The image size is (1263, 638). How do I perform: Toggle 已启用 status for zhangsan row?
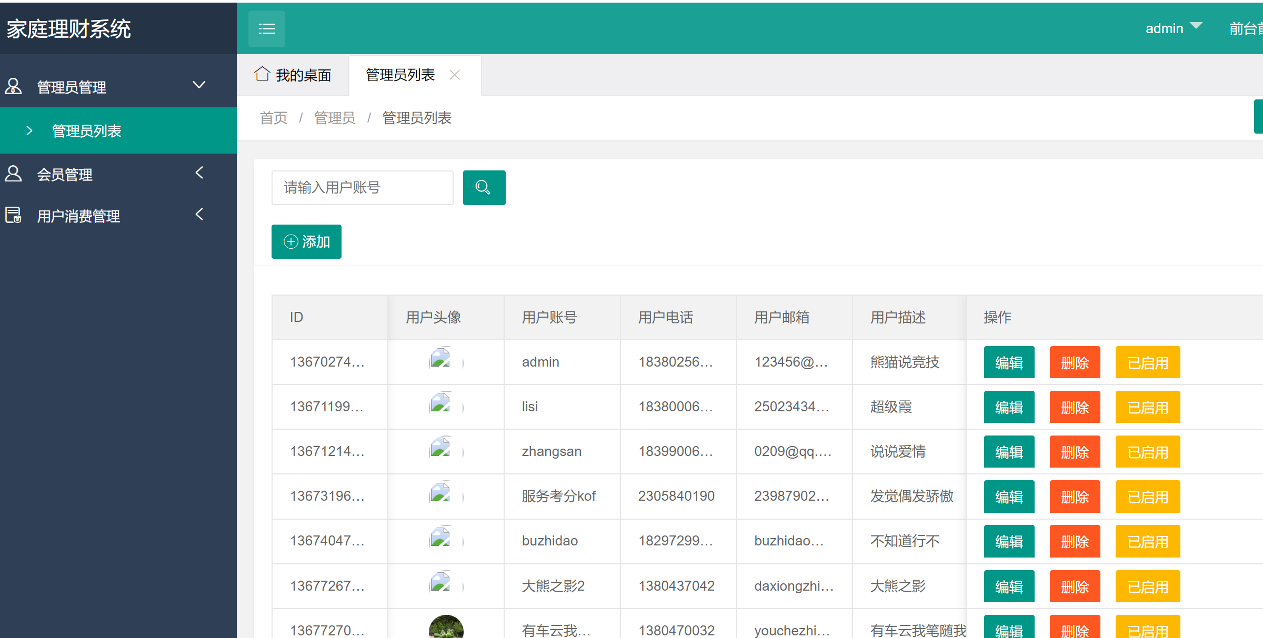1147,452
